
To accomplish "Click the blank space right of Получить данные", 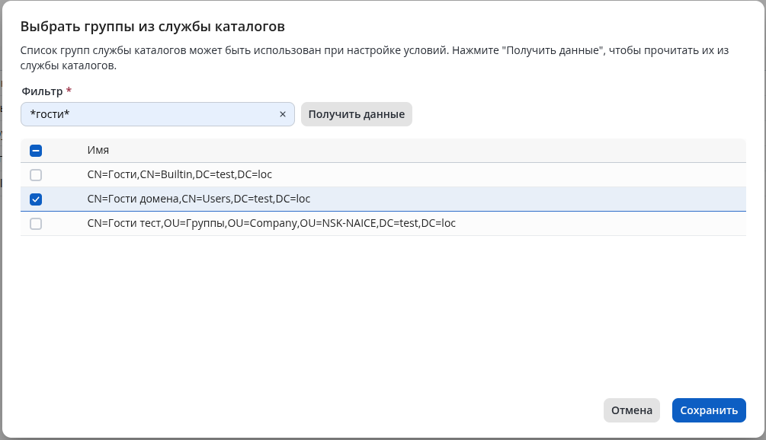I will click(579, 114).
